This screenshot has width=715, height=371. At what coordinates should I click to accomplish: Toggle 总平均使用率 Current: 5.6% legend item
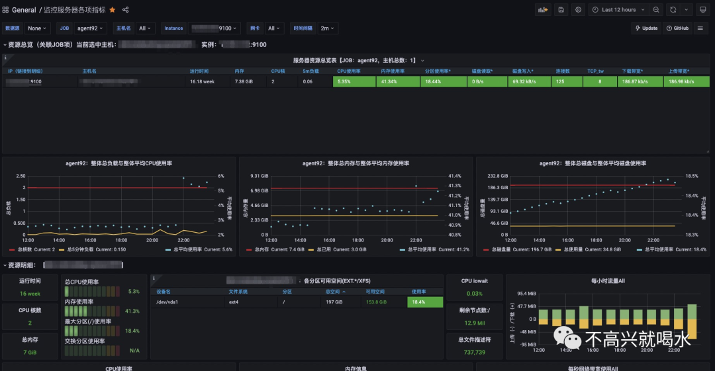click(x=199, y=250)
